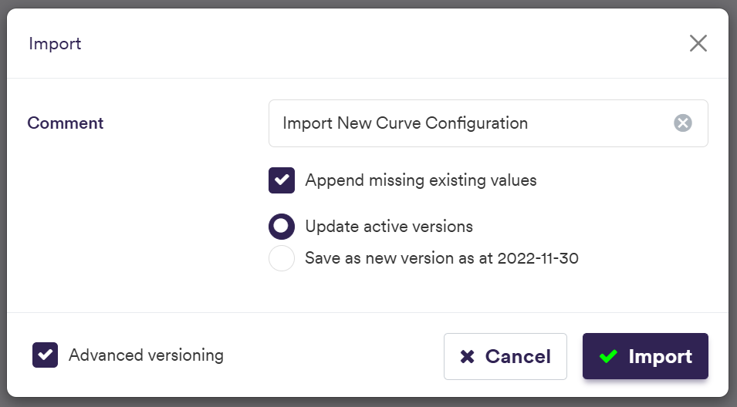Viewport: 737px width, 407px height.
Task: Click the "Import" dialog title text
Action: point(55,43)
